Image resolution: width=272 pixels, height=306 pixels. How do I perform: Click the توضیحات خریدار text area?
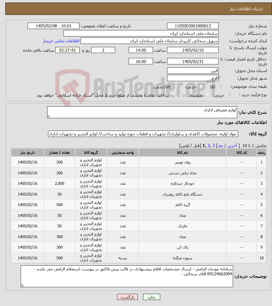(127, 276)
